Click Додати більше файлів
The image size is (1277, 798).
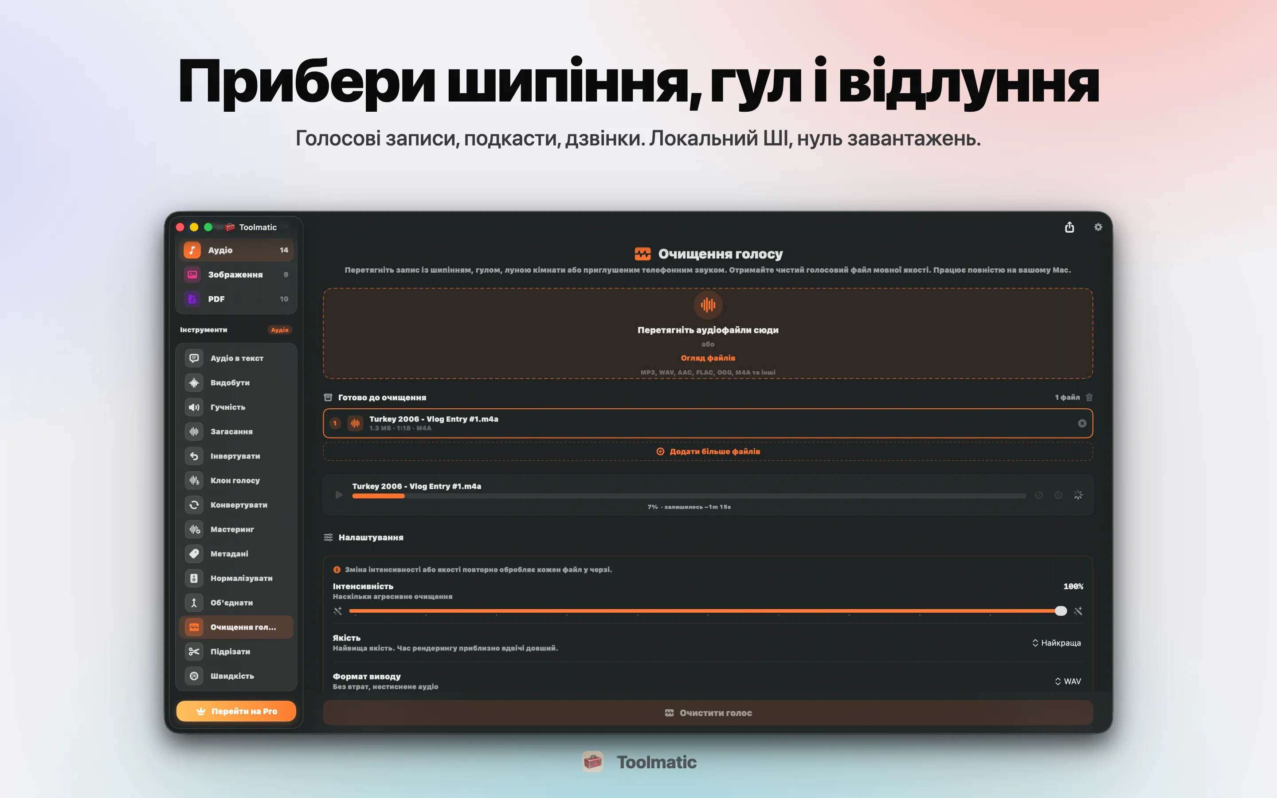[x=708, y=451]
